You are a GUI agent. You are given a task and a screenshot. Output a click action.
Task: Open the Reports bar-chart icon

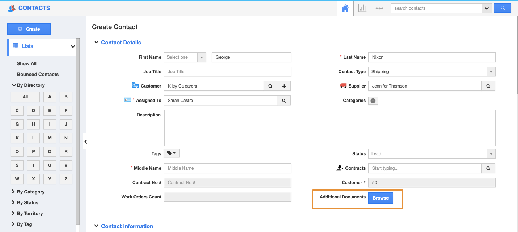click(x=362, y=8)
